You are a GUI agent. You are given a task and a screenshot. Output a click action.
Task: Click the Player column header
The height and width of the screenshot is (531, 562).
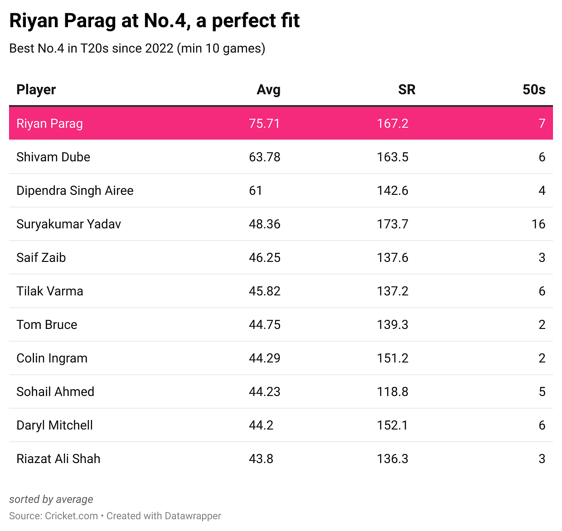tap(36, 90)
